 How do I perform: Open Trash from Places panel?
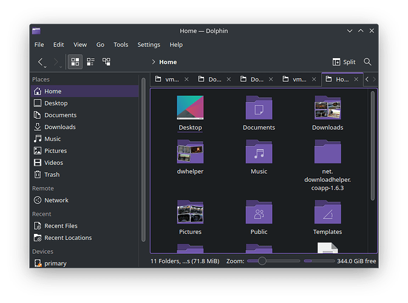click(84, 175)
